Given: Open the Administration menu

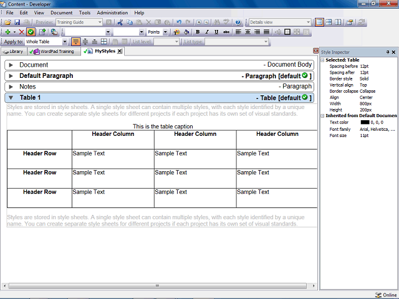Looking at the screenshot, I should 112,12.
